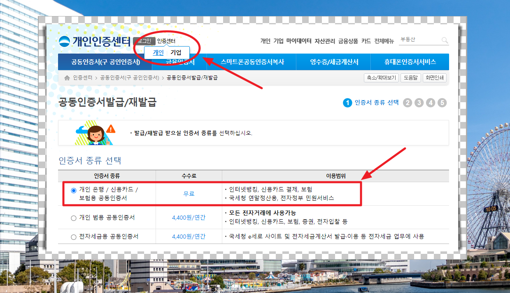Choose 개인 in the popup

coord(158,52)
